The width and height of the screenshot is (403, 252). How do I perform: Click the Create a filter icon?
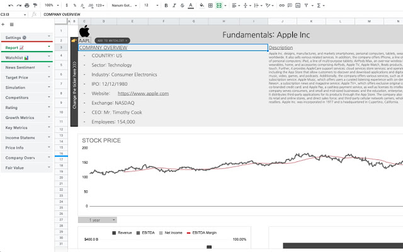[x=306, y=6]
